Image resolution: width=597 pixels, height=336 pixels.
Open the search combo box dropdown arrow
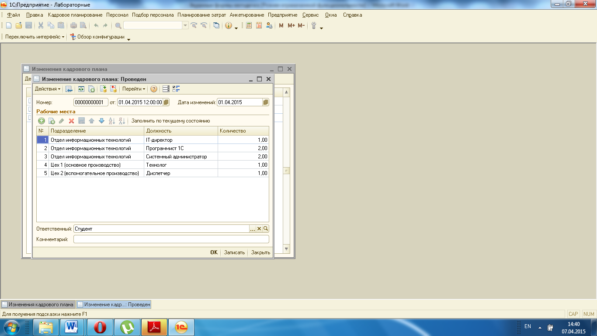tap(186, 25)
